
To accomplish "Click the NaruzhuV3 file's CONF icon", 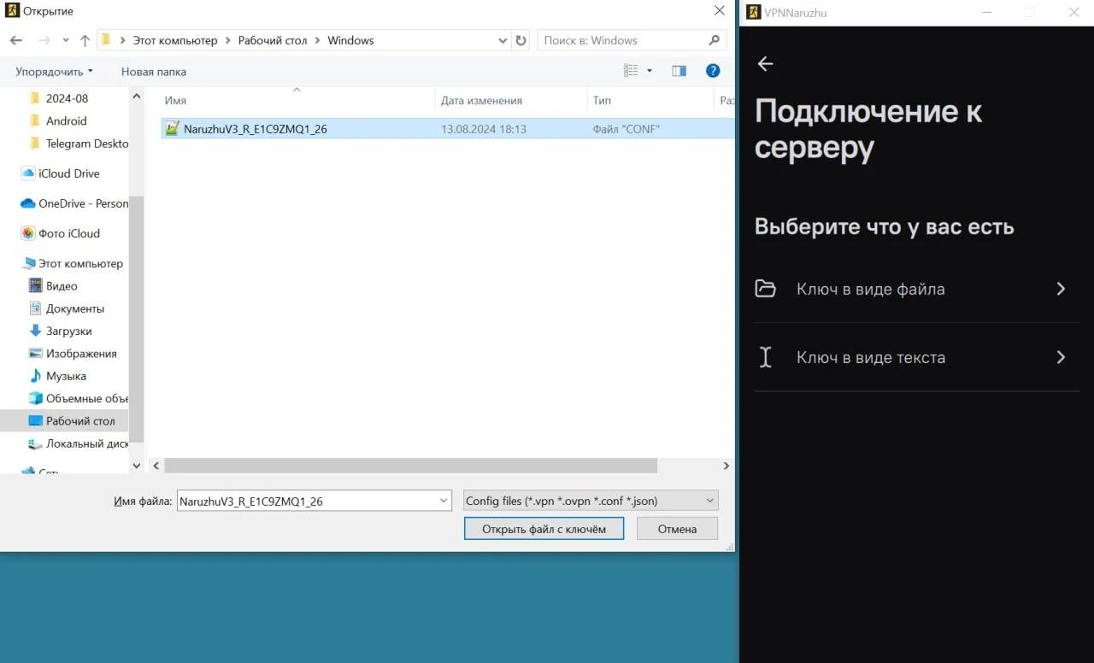I will [x=172, y=129].
